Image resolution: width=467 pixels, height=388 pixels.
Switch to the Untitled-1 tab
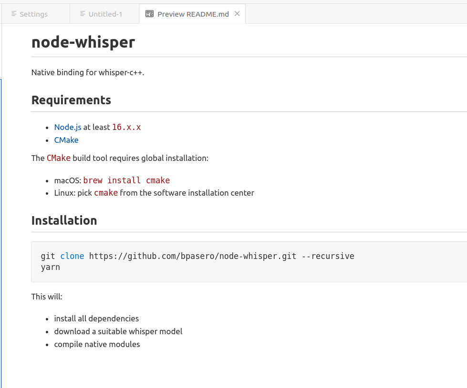(105, 14)
